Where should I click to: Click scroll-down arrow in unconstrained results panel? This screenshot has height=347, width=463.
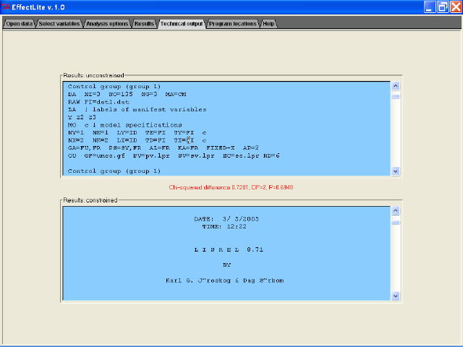click(395, 171)
